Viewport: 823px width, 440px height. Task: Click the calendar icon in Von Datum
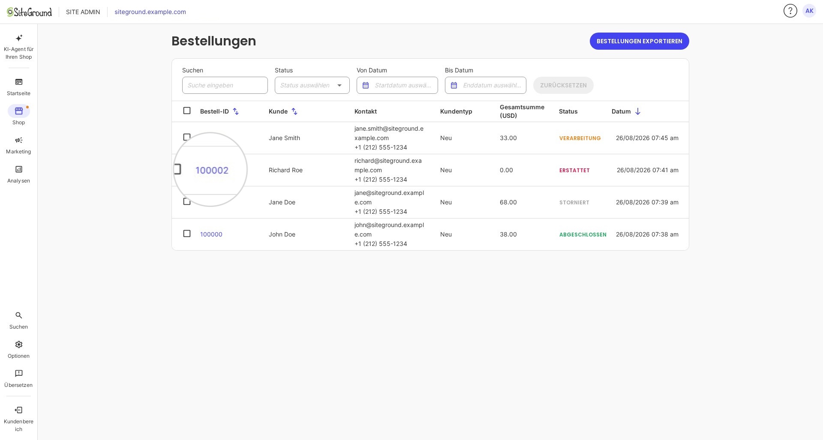[x=366, y=85]
